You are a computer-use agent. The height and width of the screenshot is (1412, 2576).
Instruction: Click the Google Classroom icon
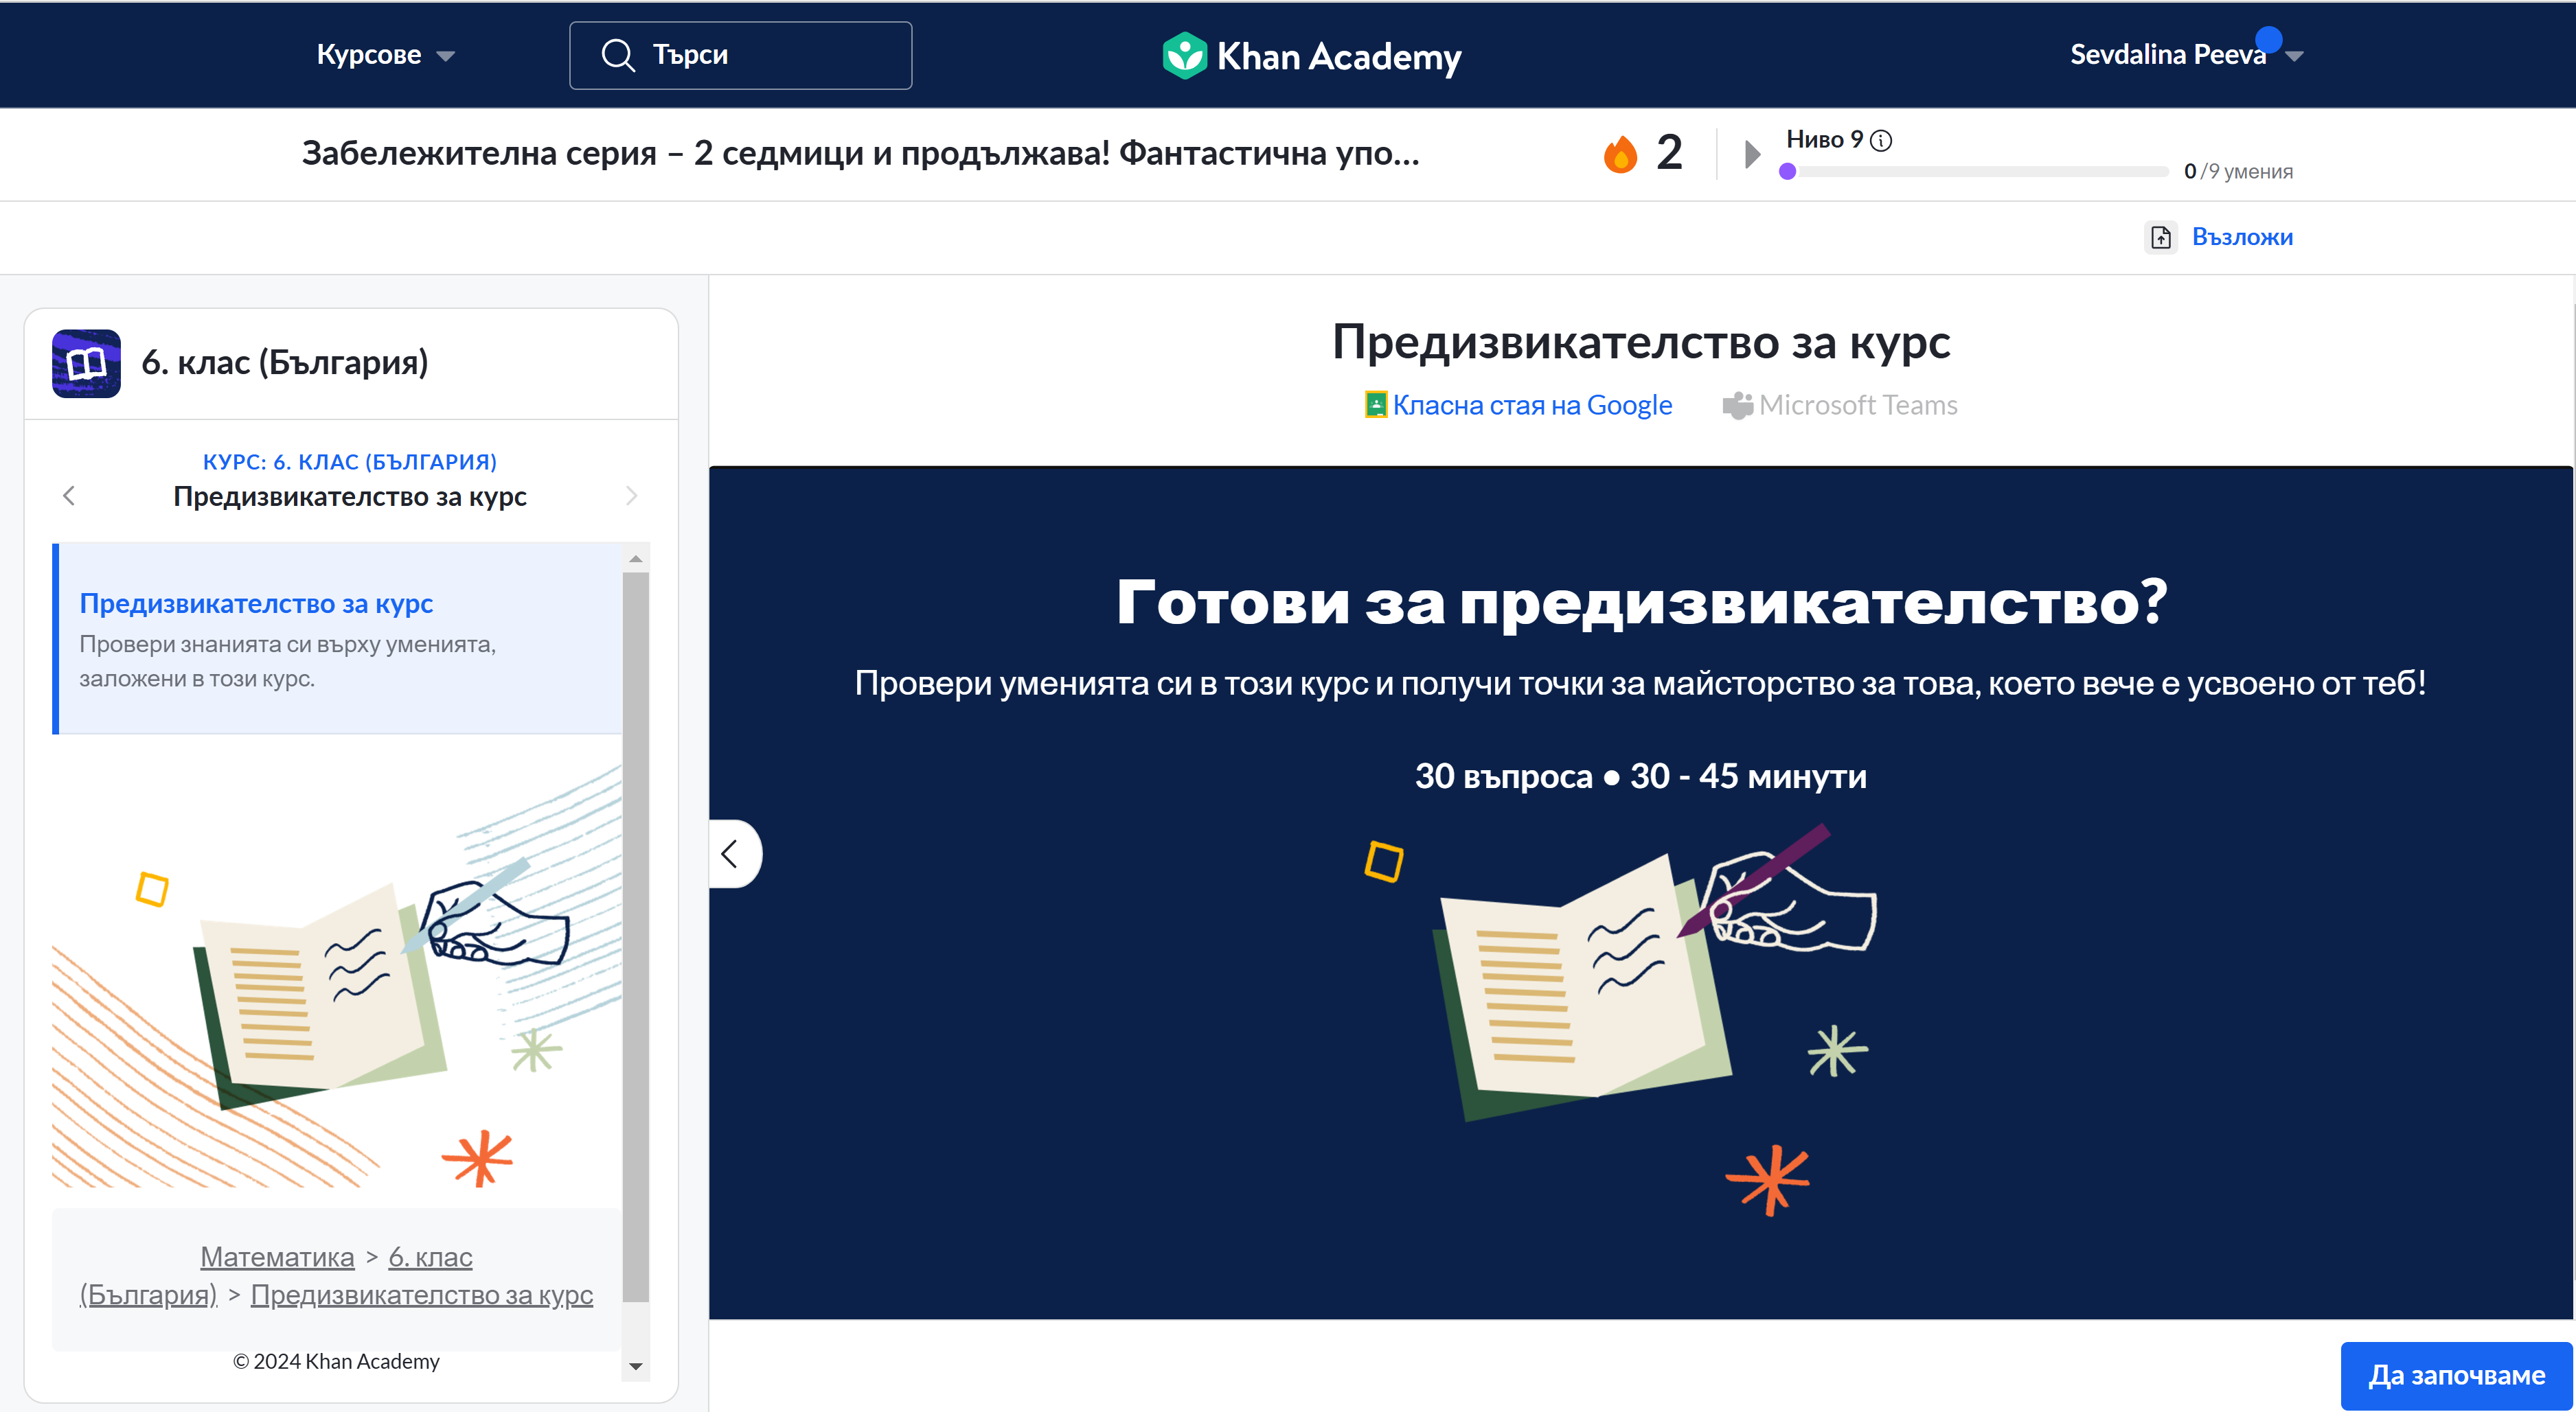(1376, 405)
